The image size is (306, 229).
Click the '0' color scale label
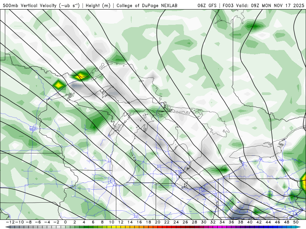(x=65, y=222)
